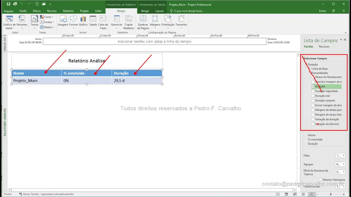
Task: Switch to the Recurso ribbon tab
Action: (52, 11)
